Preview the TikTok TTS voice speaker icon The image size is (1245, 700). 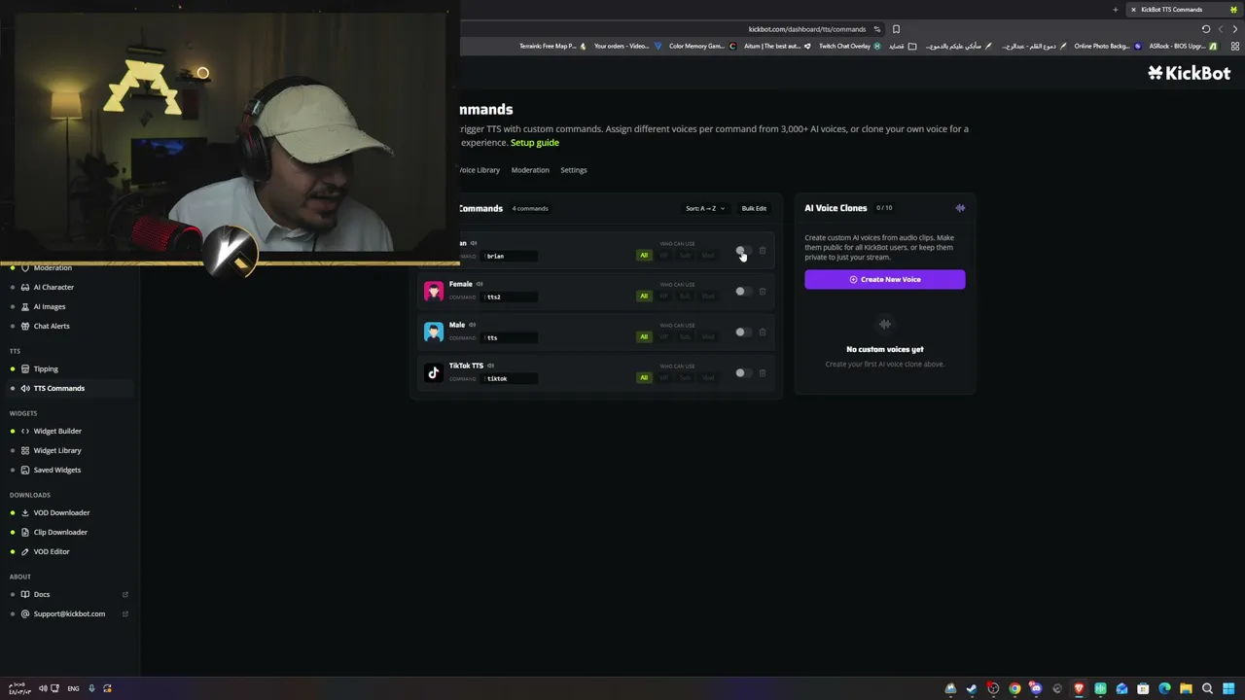(491, 366)
